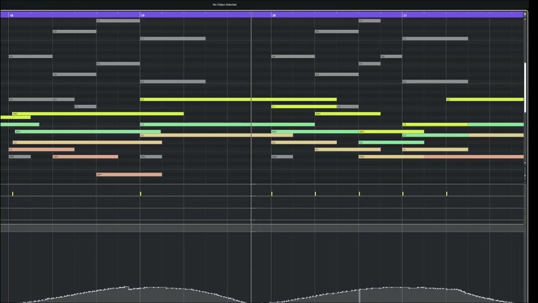This screenshot has height=303, width=538.
Task: Select the gray F4 note in bar 18
Action: tap(118, 64)
